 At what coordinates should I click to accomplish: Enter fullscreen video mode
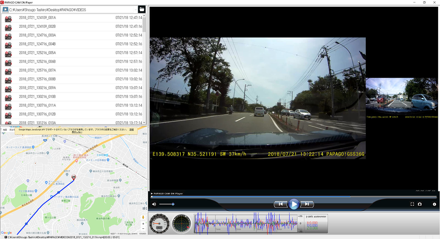tap(412, 204)
